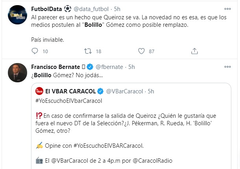Open FutbolData profile picture

pyautogui.click(x=17, y=15)
